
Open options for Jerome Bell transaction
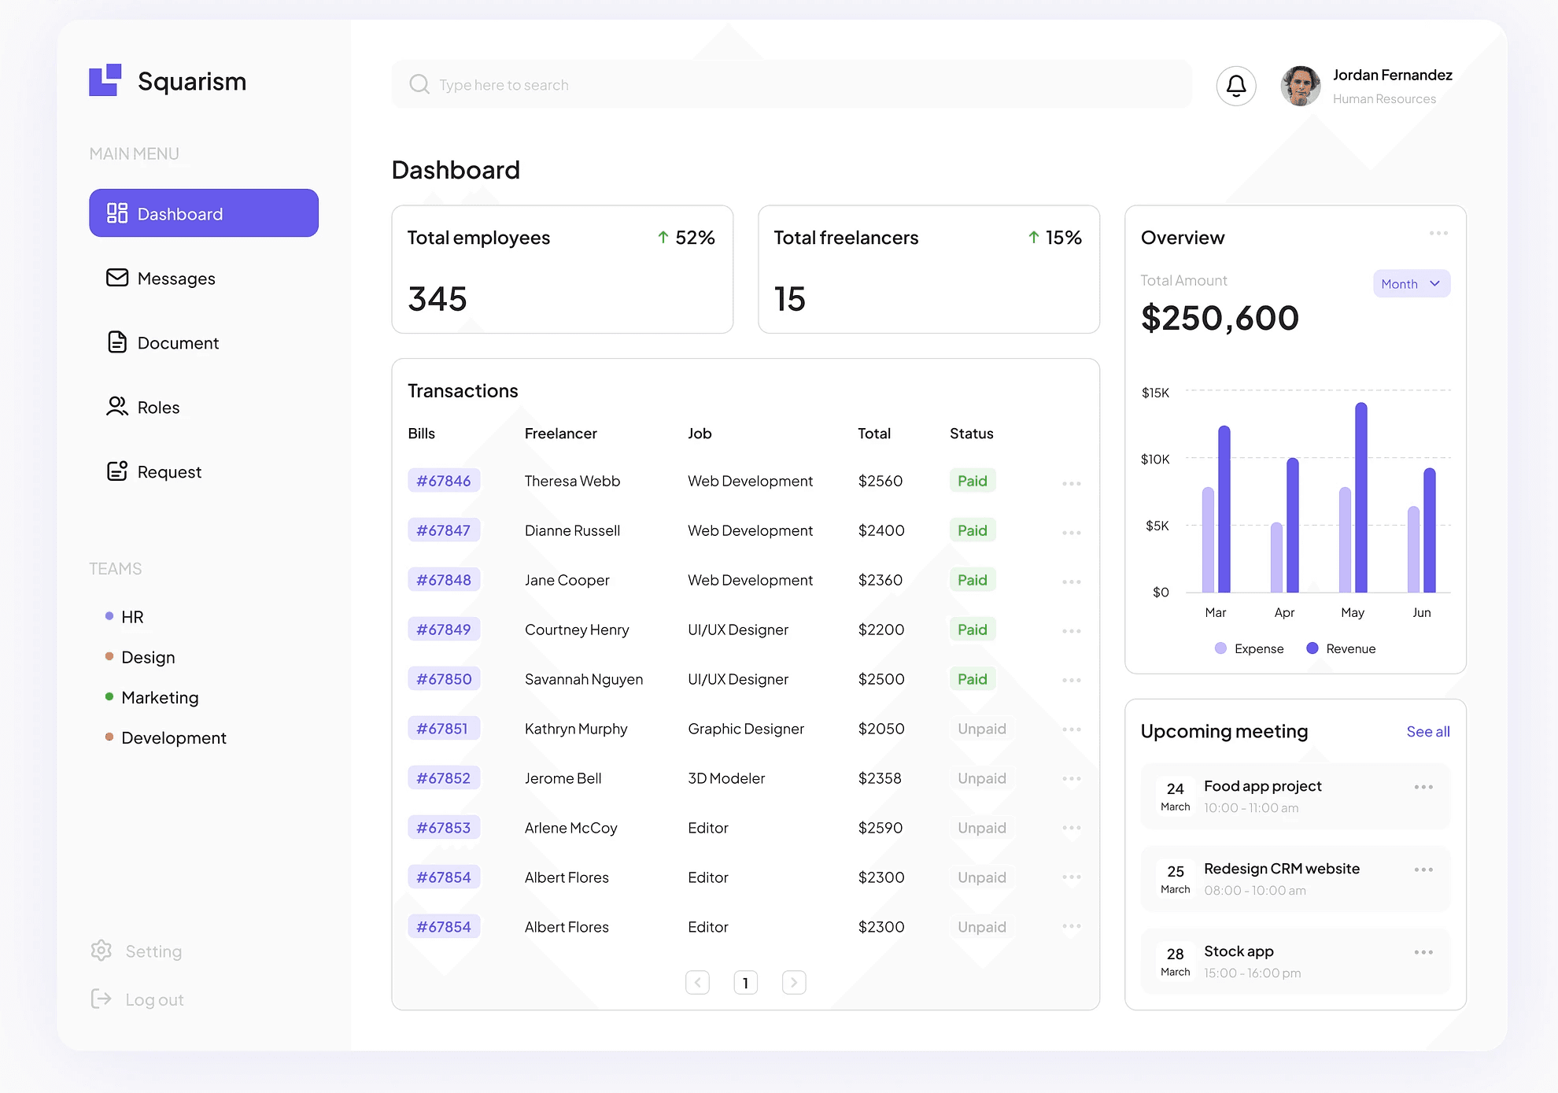point(1072,778)
